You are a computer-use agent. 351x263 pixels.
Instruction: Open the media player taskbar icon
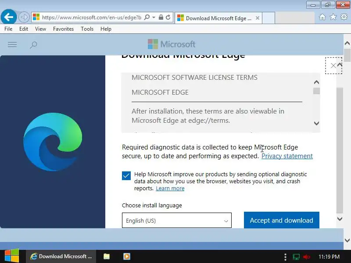pos(127,256)
